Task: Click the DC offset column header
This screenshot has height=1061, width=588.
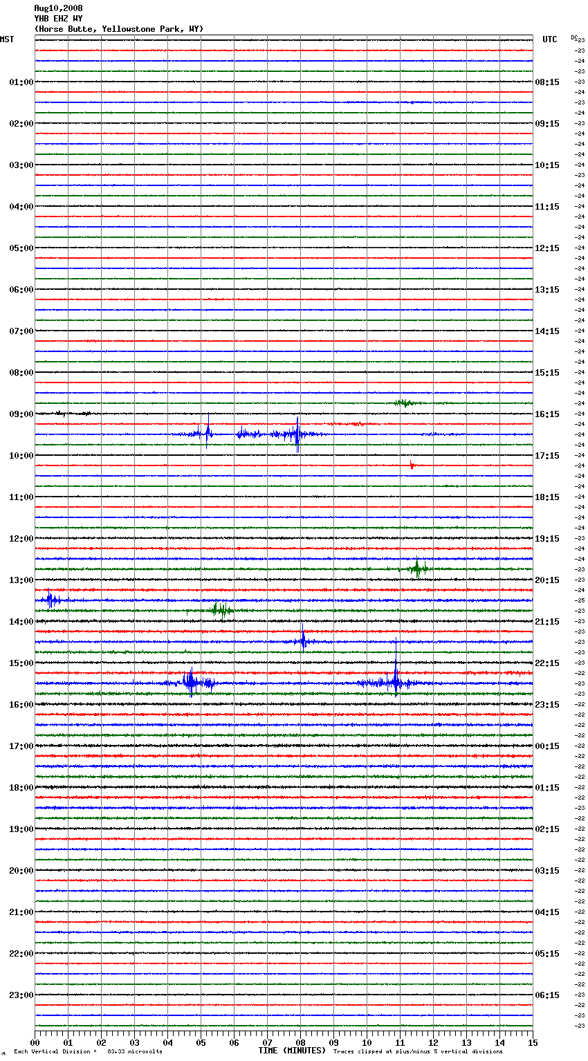Action: pyautogui.click(x=575, y=37)
